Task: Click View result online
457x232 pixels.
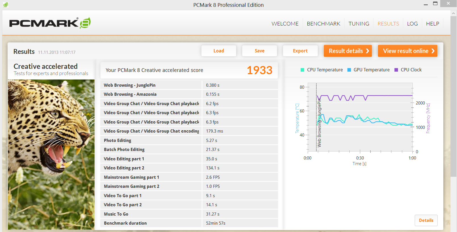Action: [408, 51]
